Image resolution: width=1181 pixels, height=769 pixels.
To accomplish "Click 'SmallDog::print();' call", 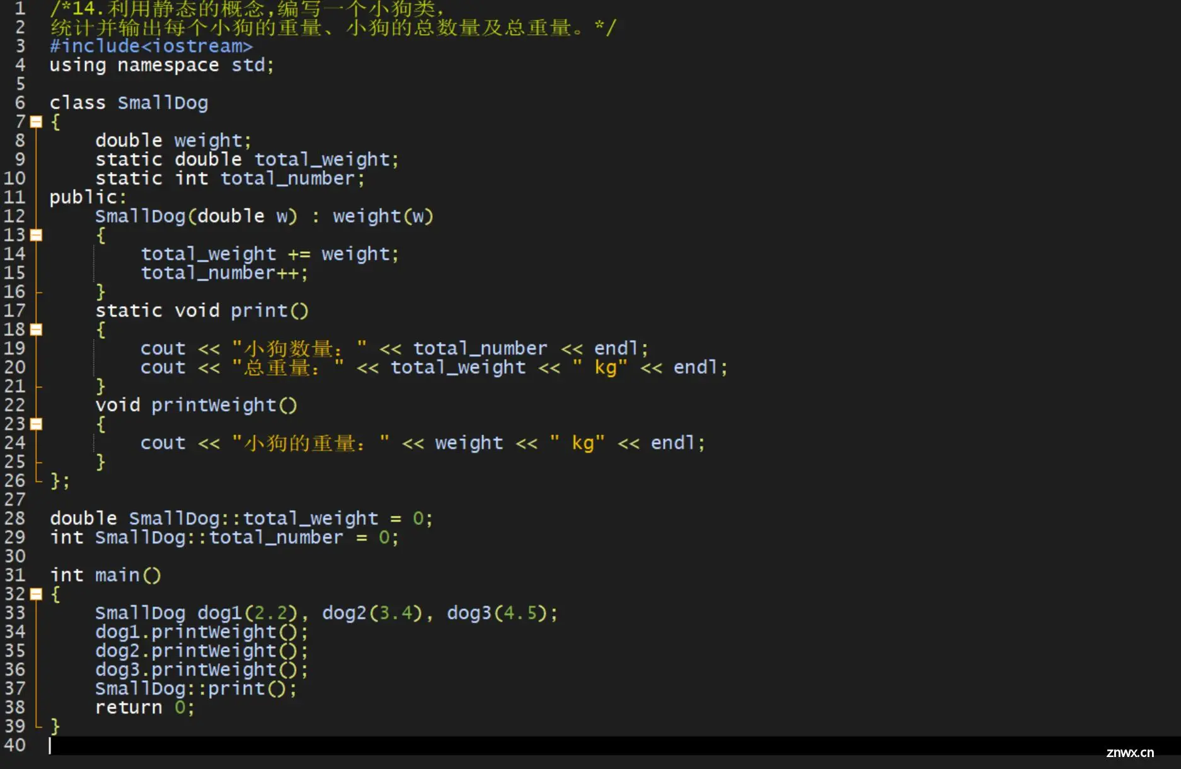I will [196, 688].
